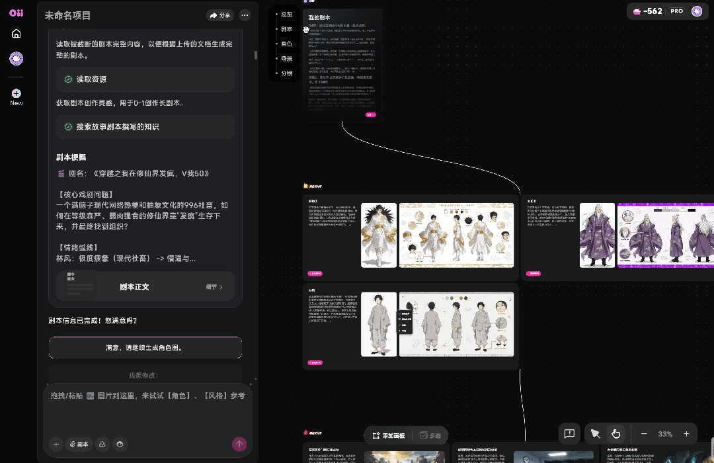714x463 pixels.
Task: Create a New project from sidebar
Action: tap(17, 97)
